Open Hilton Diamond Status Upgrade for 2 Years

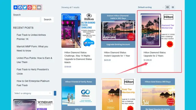(155, 54)
